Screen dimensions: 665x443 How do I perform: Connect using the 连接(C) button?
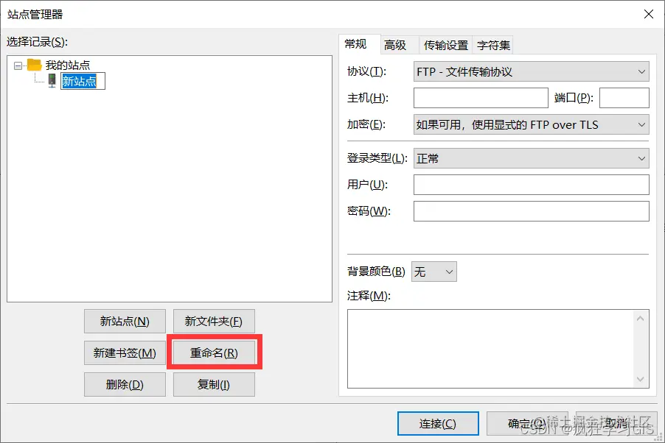(438, 424)
